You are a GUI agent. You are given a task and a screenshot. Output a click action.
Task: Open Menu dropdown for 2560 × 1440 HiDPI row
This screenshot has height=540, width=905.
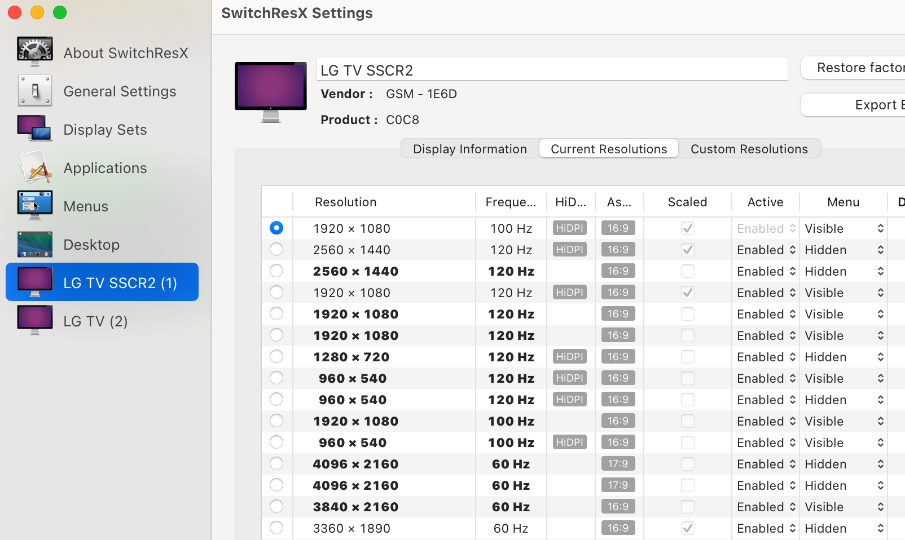844,250
